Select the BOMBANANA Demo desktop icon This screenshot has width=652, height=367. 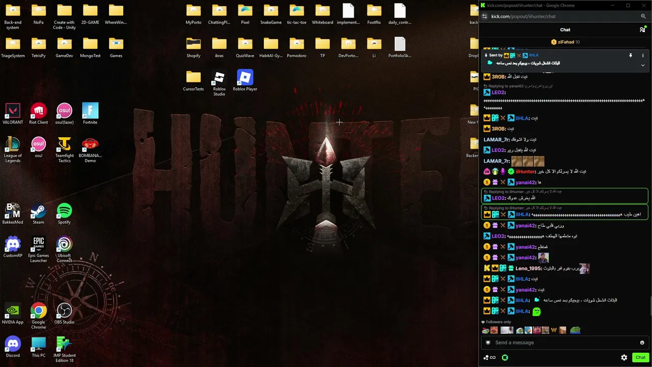click(90, 150)
